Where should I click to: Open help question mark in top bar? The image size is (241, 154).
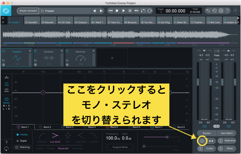tap(227, 11)
